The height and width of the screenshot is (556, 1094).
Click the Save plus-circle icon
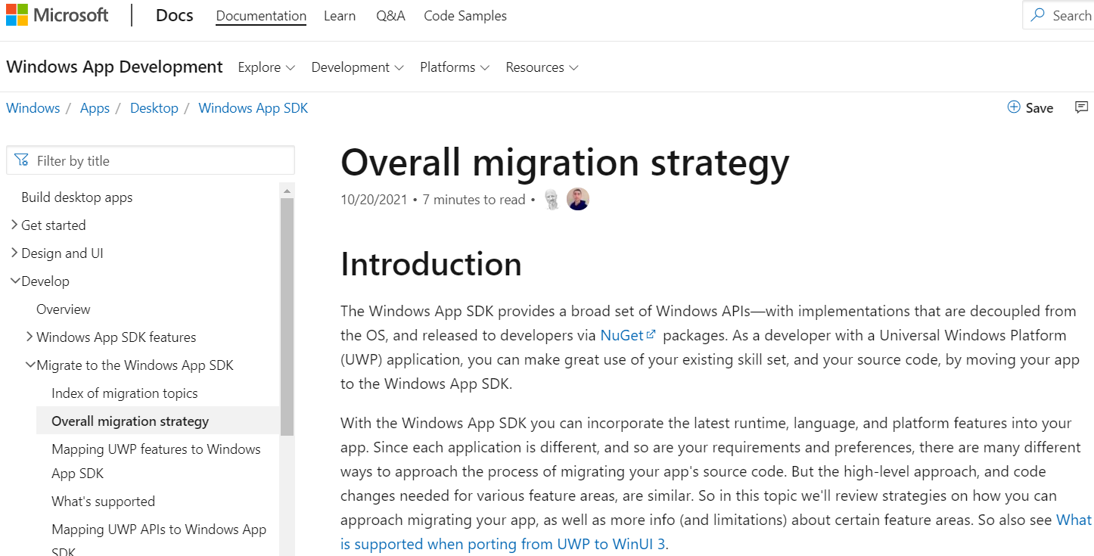1014,107
